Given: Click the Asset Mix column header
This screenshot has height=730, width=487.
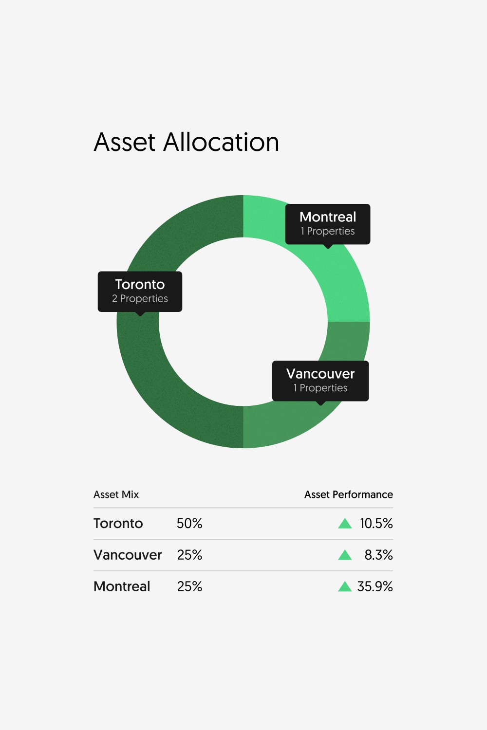Looking at the screenshot, I should 116,494.
